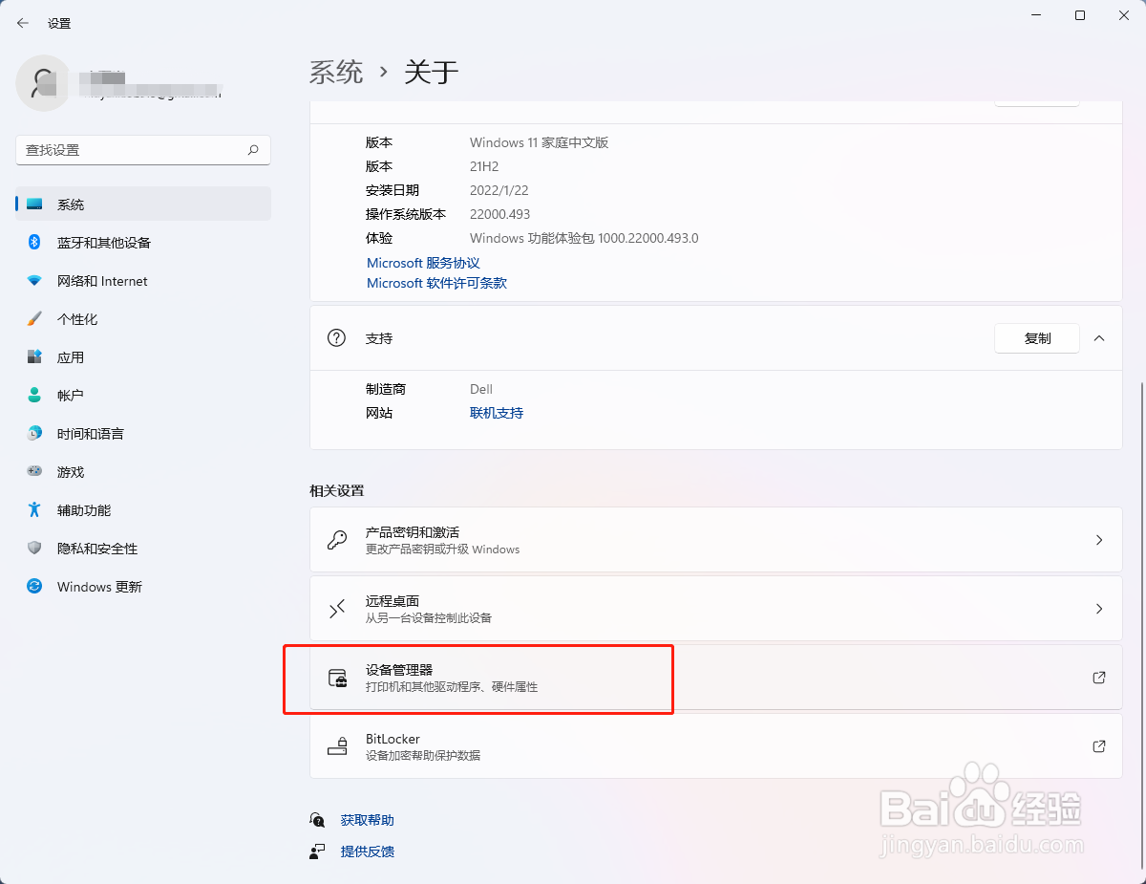The height and width of the screenshot is (884, 1146).
Task: Open the 获取帮助 link
Action: tap(368, 820)
